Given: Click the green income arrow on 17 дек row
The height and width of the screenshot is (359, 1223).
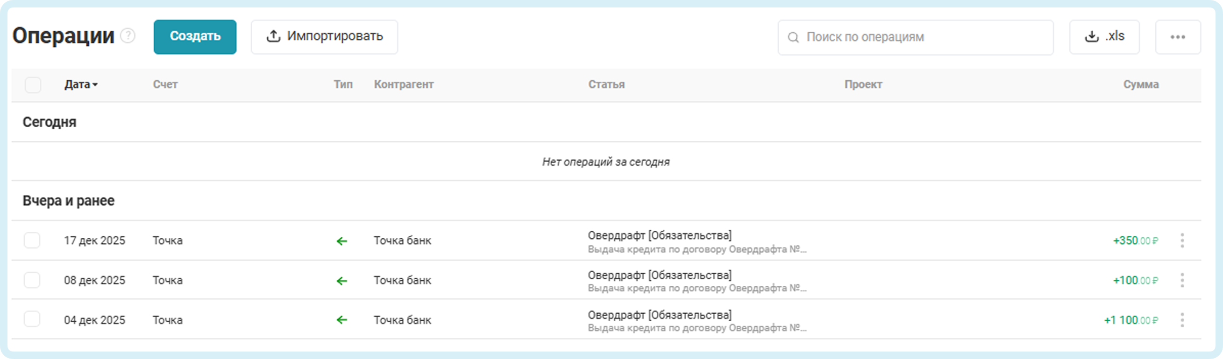Looking at the screenshot, I should click(x=342, y=241).
